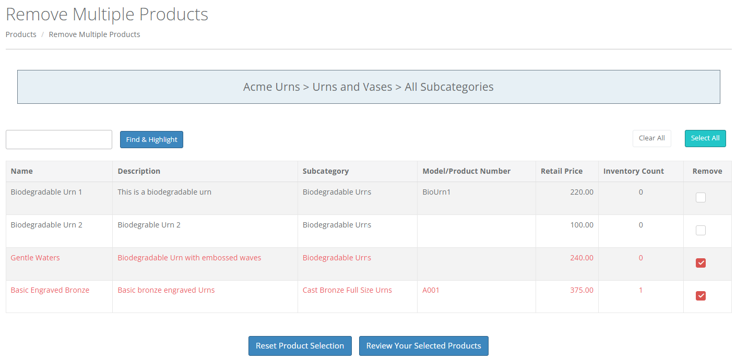
Task: Check the Remove box for Biodegradable Urn 2
Action: (x=701, y=231)
